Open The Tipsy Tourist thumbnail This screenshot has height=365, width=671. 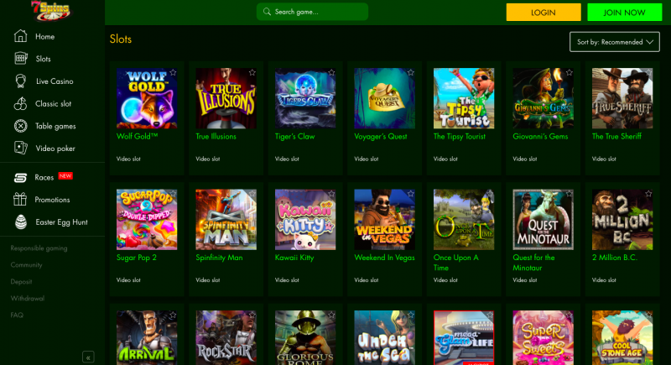(x=464, y=98)
